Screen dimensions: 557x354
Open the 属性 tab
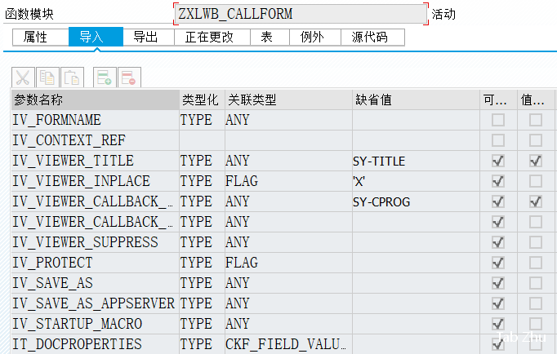pos(41,38)
